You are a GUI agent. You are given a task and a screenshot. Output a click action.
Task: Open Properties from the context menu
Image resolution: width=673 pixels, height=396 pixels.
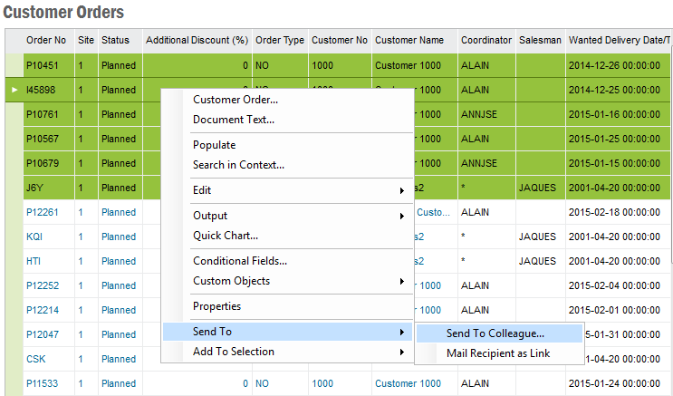click(216, 306)
